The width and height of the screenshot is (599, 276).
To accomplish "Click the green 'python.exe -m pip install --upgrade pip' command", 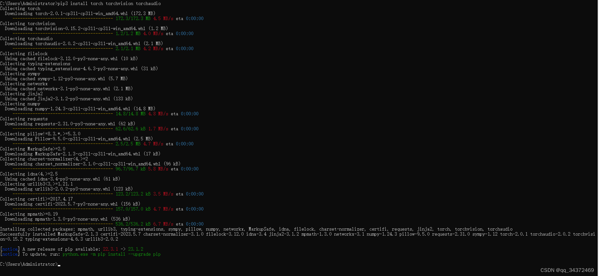I will [112, 254].
